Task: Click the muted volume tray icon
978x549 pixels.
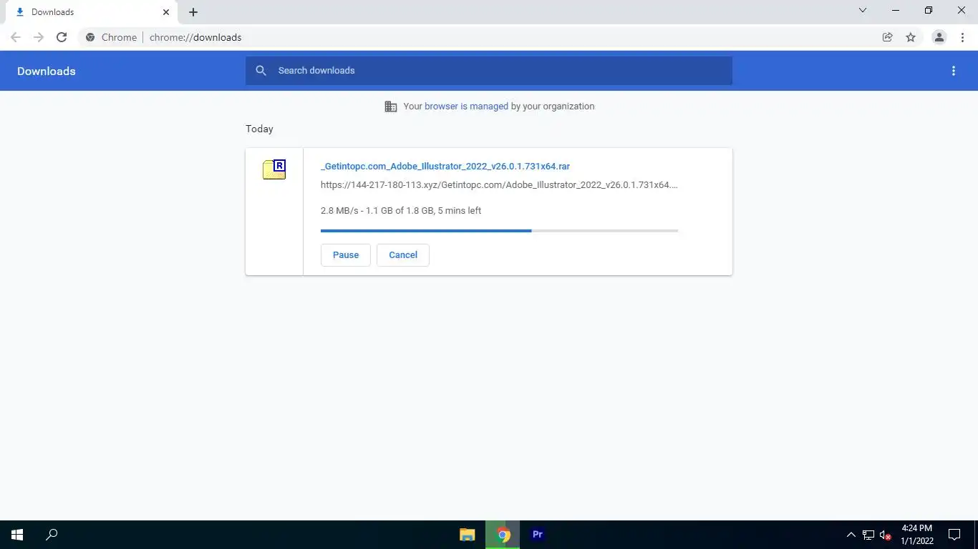Action: 886,535
